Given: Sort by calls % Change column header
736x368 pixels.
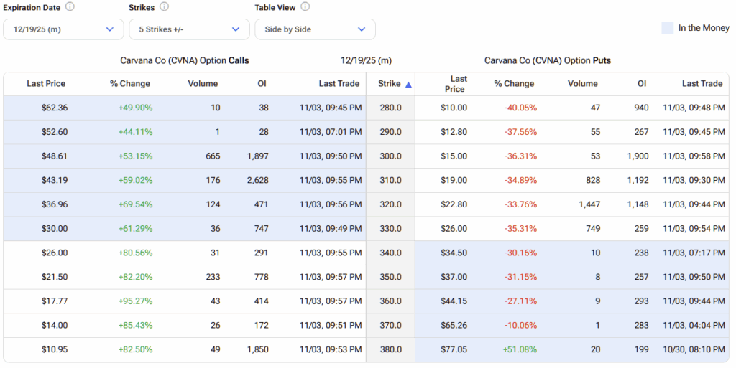Looking at the screenshot, I should pyautogui.click(x=130, y=84).
